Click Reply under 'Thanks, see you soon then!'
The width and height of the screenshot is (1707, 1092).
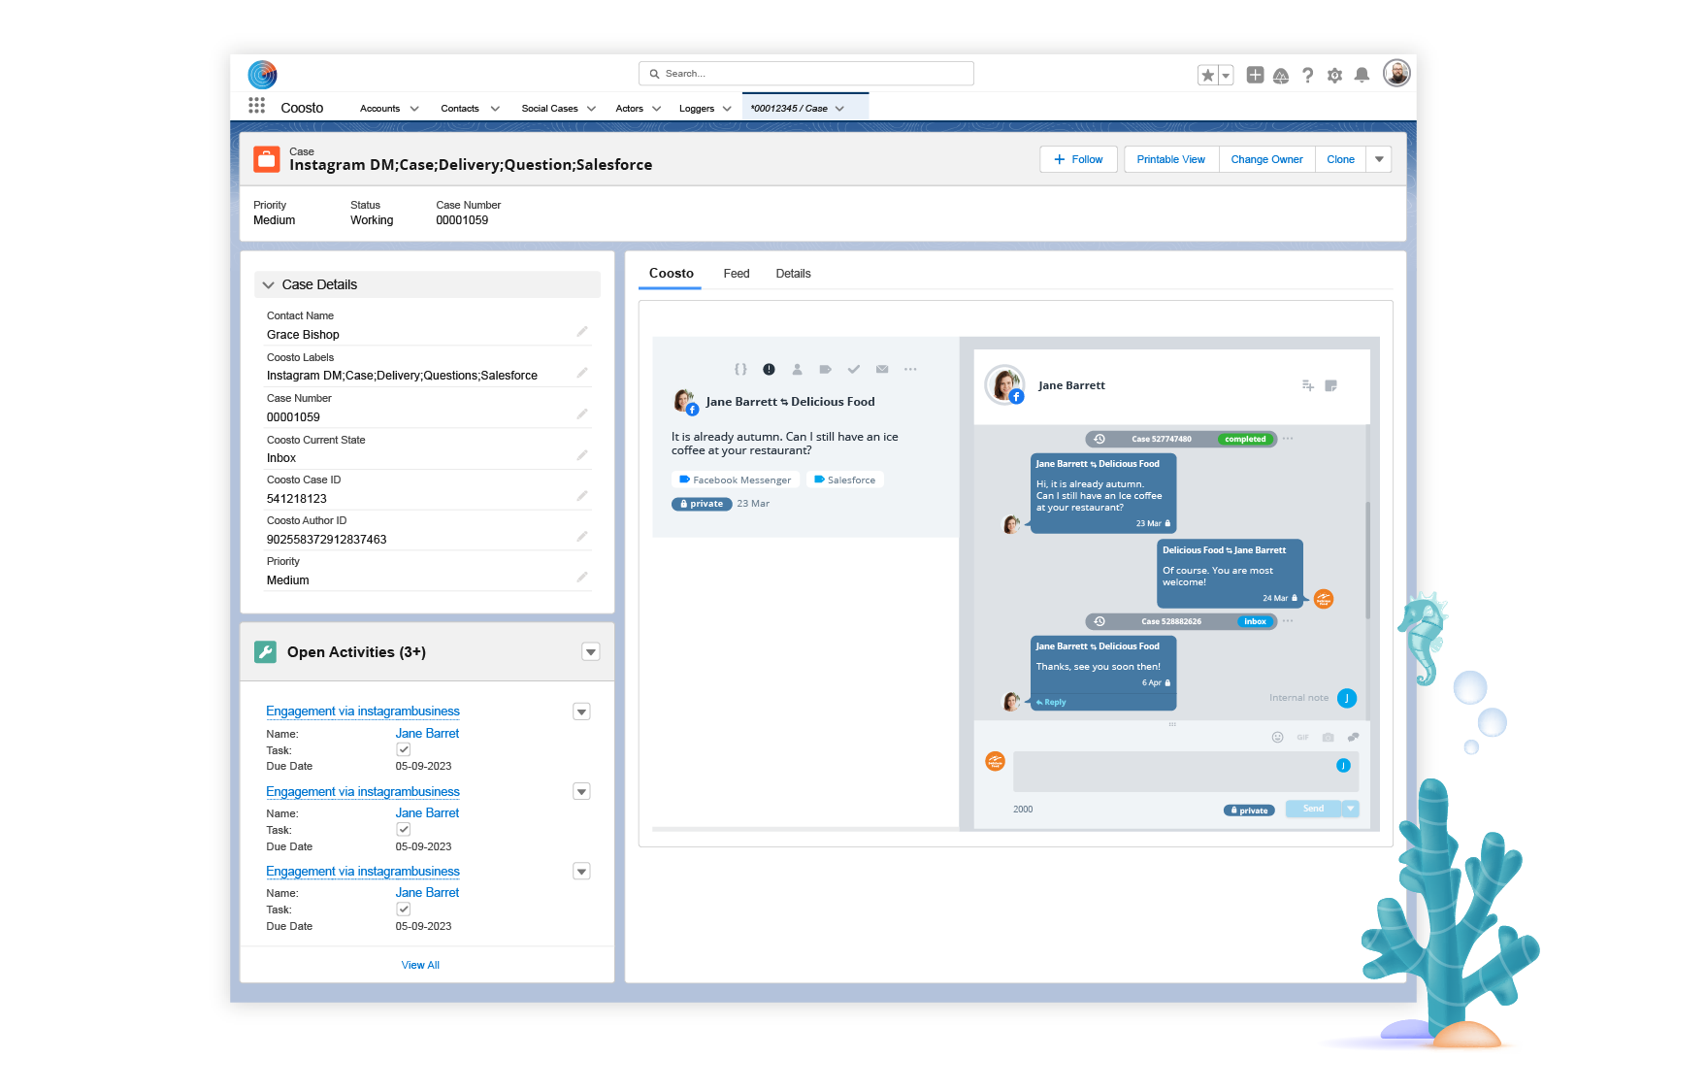[x=1051, y=702]
